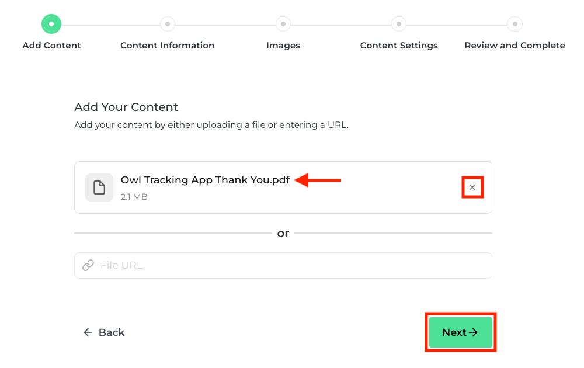Click the Review and Complete step circle
584x368 pixels.
(x=515, y=24)
